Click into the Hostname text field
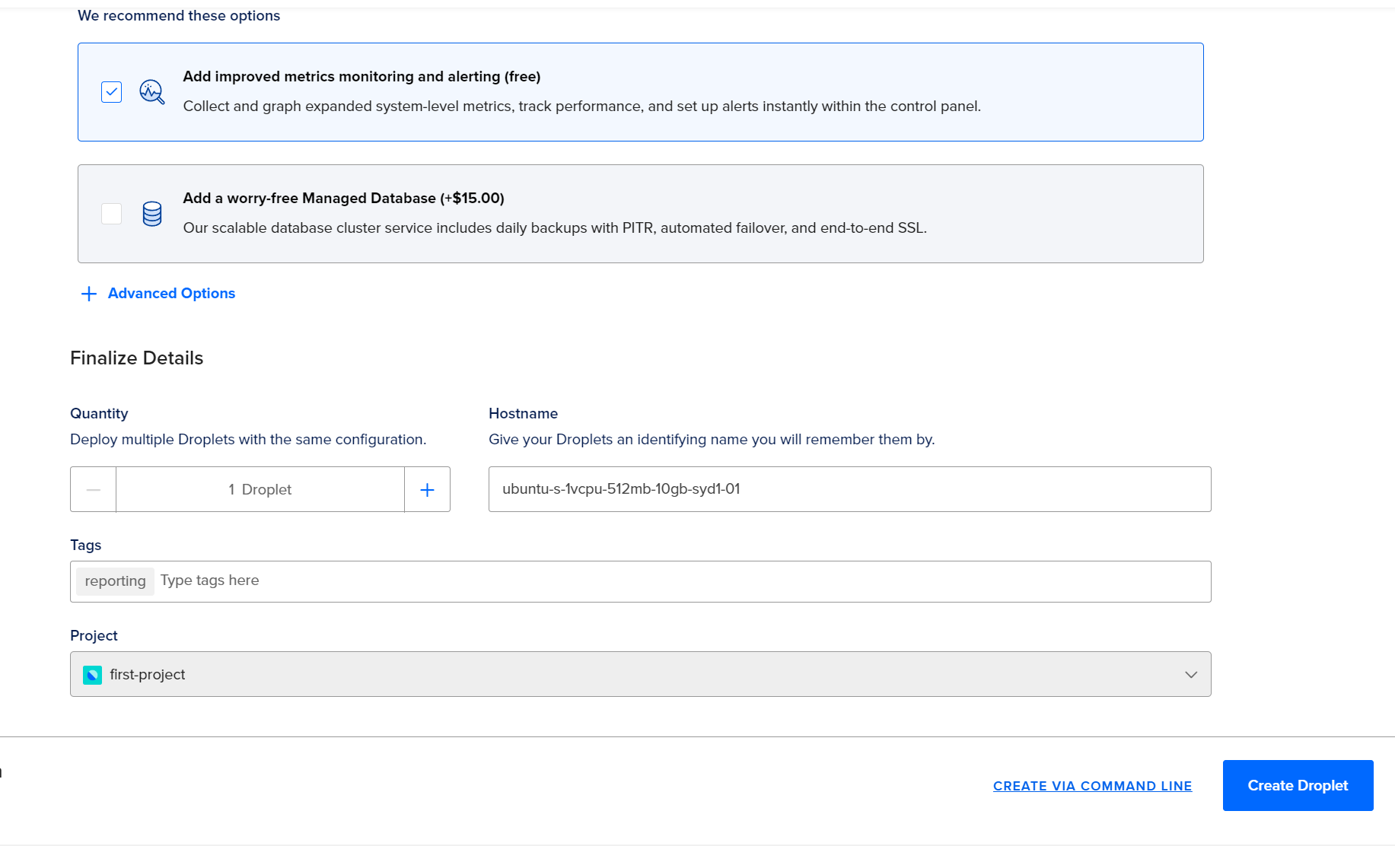1395x846 pixels. 849,489
